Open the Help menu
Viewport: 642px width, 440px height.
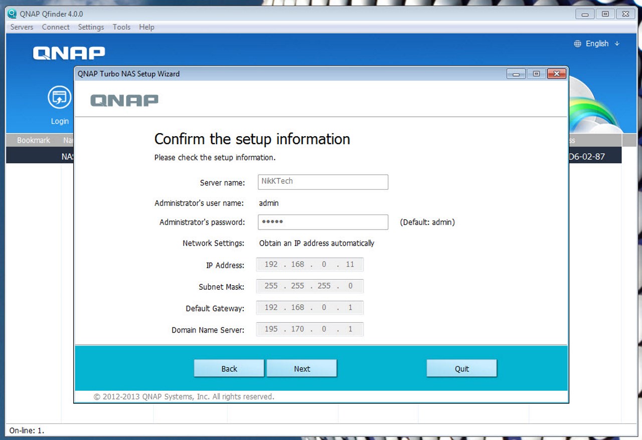point(146,27)
